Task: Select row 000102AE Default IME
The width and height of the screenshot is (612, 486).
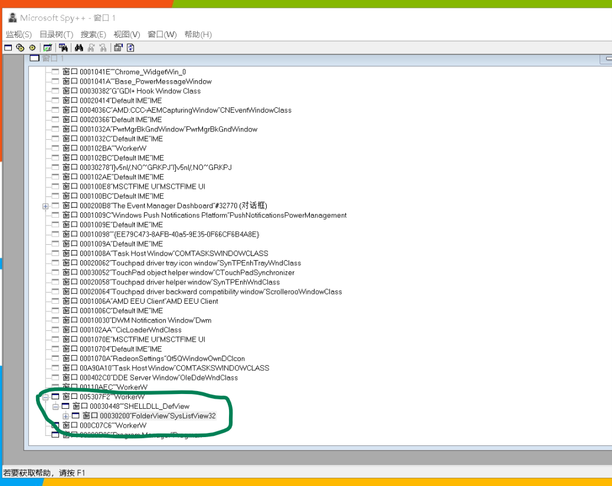Action: point(113,177)
